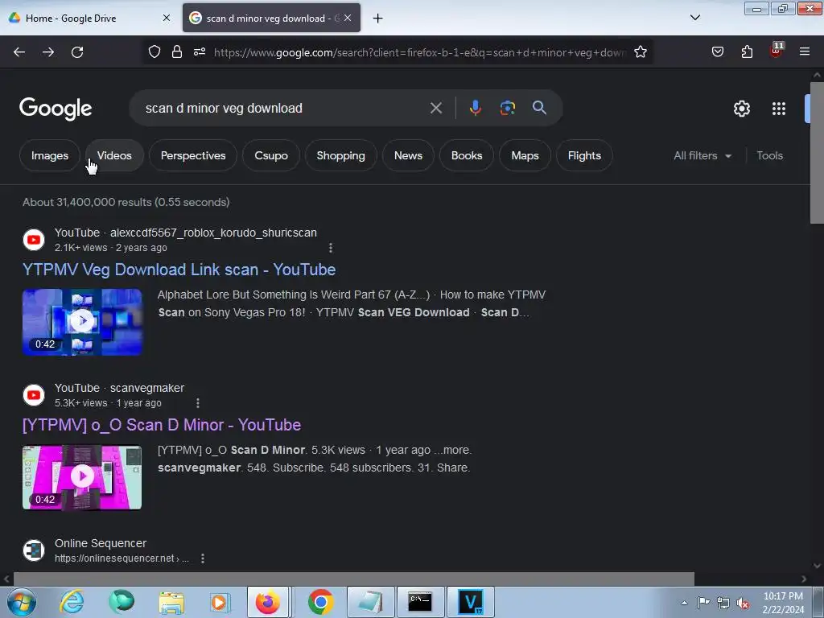Open more options for the Online Sequencer result
824x618 pixels.
pos(202,558)
